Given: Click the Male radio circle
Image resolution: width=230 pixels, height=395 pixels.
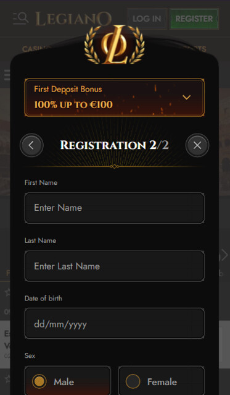Looking at the screenshot, I should coord(39,381).
